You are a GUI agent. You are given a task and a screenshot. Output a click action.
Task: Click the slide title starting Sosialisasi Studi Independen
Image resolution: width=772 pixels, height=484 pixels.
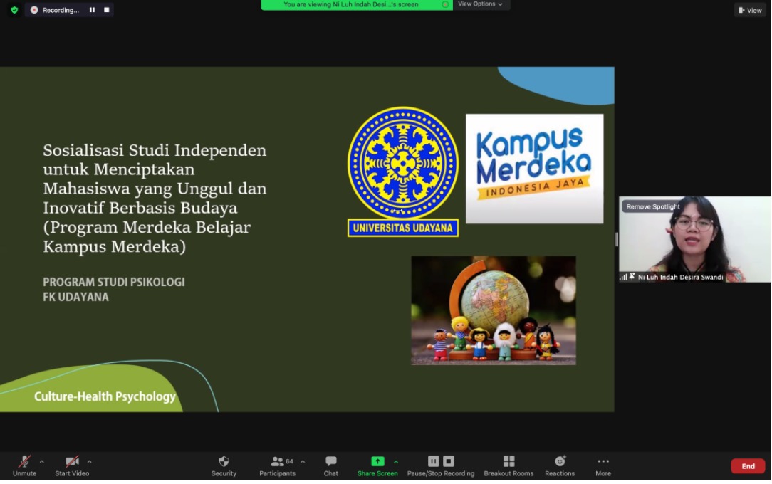point(155,198)
